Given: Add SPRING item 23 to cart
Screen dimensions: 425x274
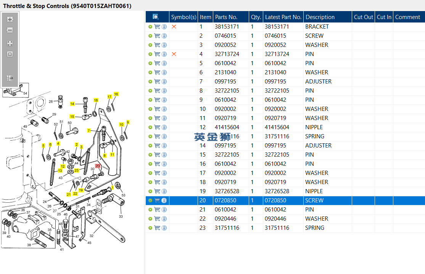Looking at the screenshot, I should [x=157, y=228].
